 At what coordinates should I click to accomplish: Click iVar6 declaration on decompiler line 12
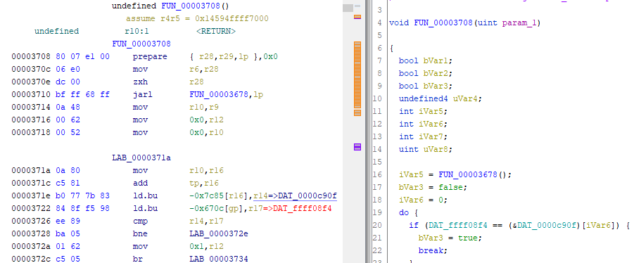(x=424, y=124)
